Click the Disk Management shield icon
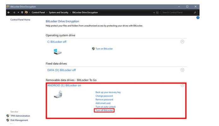219x126 pixels. tap(8, 120)
